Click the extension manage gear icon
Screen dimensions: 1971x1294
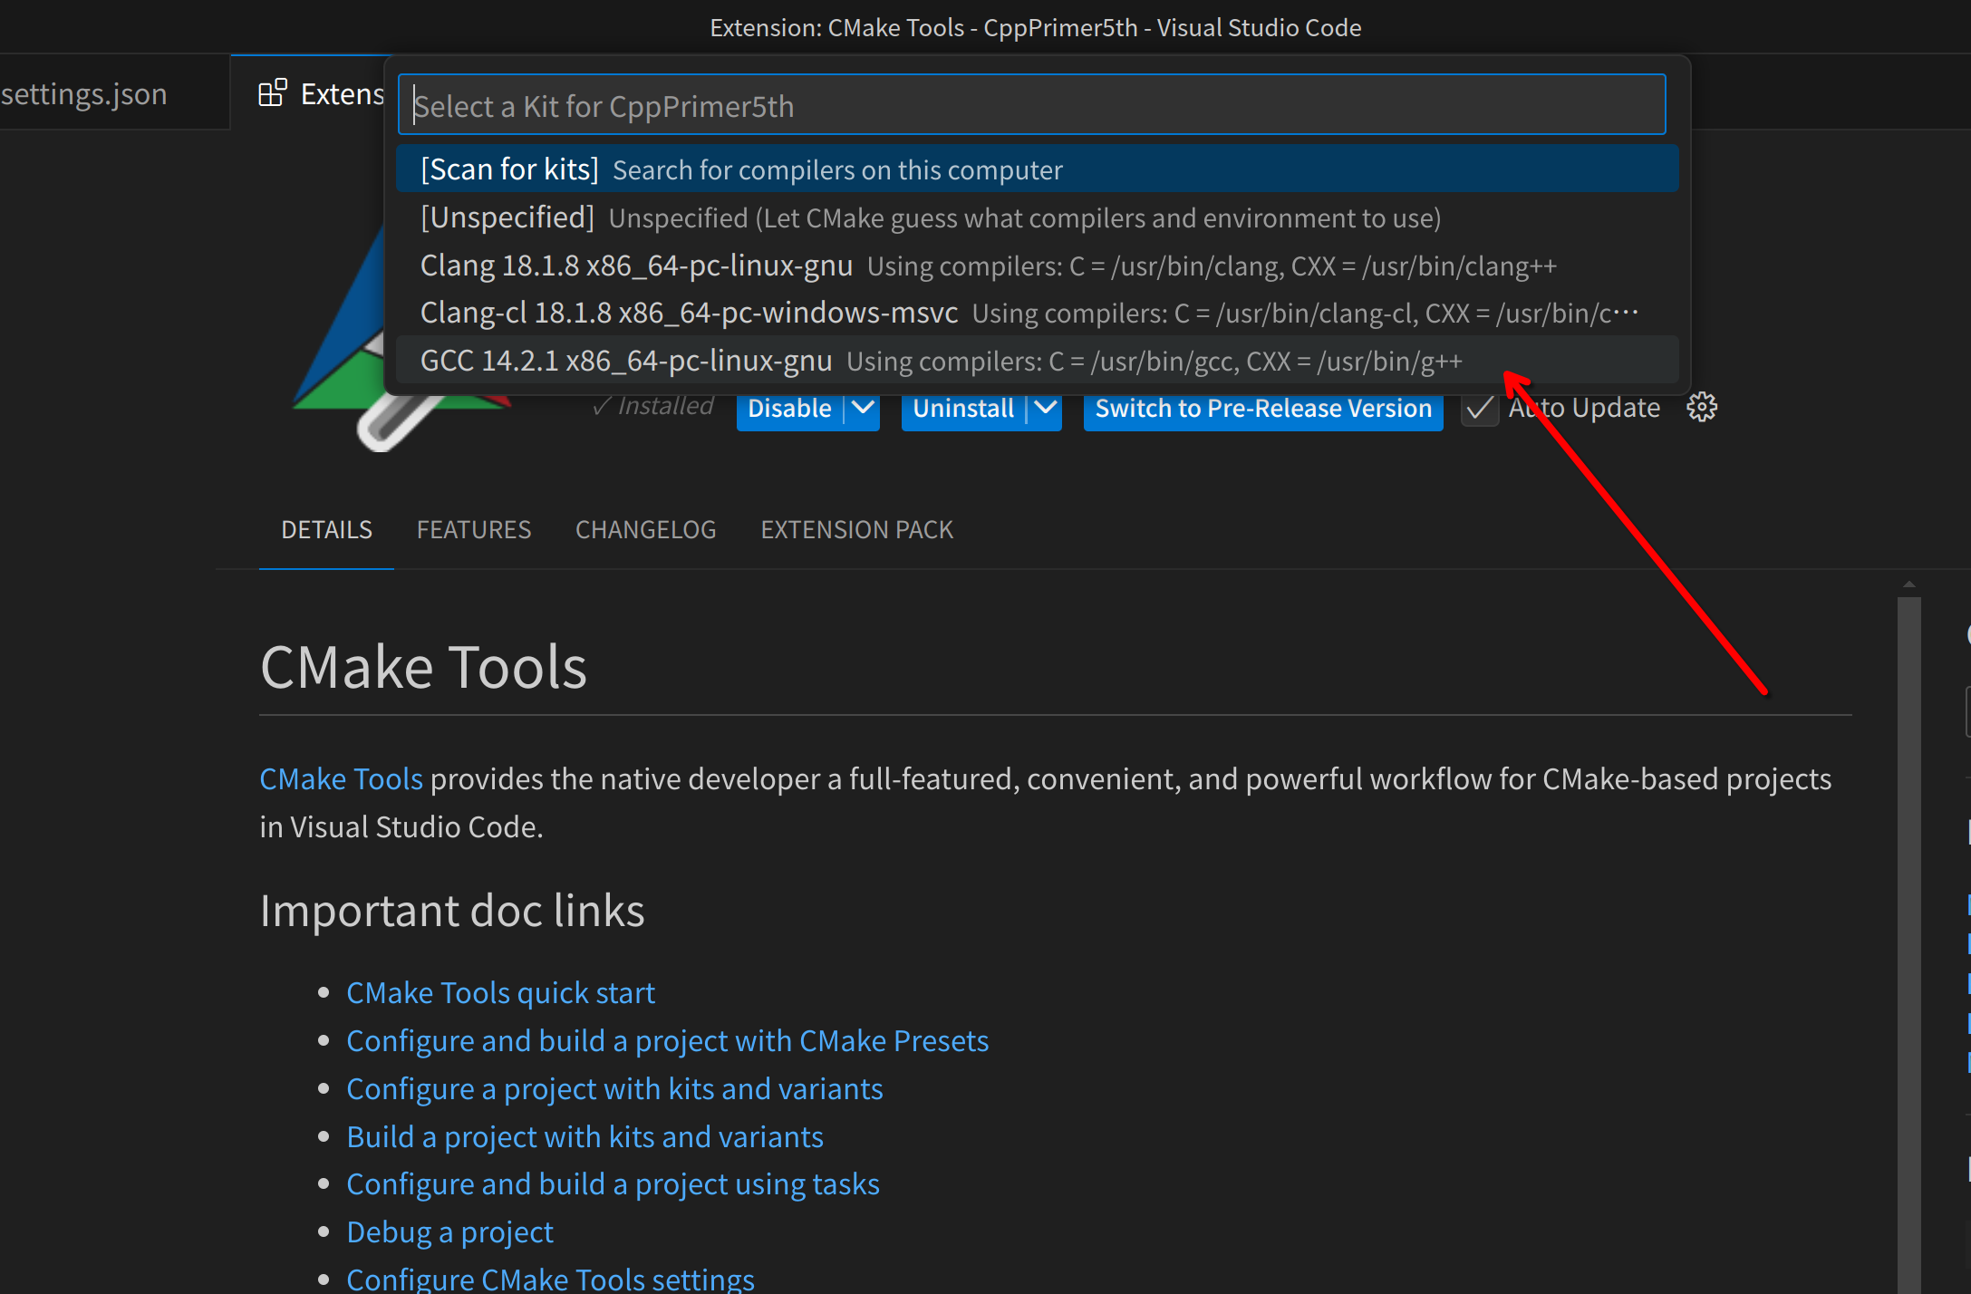point(1701,408)
